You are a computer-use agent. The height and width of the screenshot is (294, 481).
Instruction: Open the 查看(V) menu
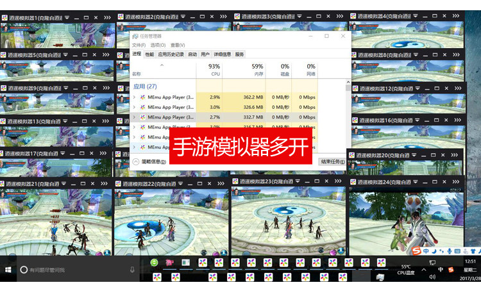click(178, 45)
